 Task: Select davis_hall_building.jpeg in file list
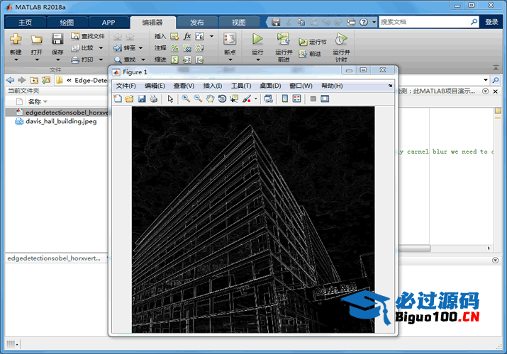click(x=61, y=121)
